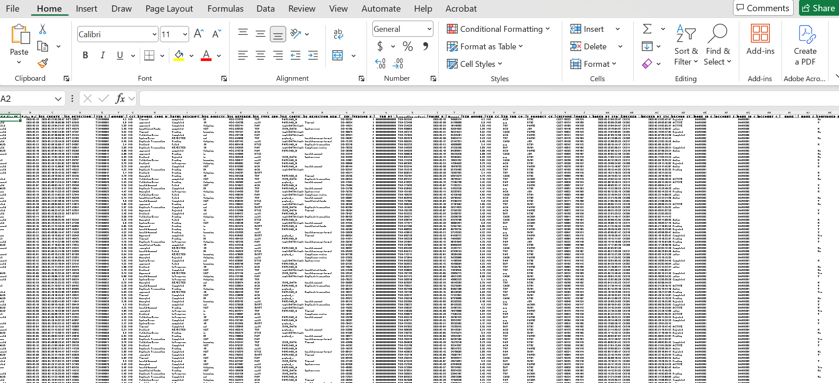Apply Accounting dollar number format
The width and height of the screenshot is (839, 383).
click(380, 46)
